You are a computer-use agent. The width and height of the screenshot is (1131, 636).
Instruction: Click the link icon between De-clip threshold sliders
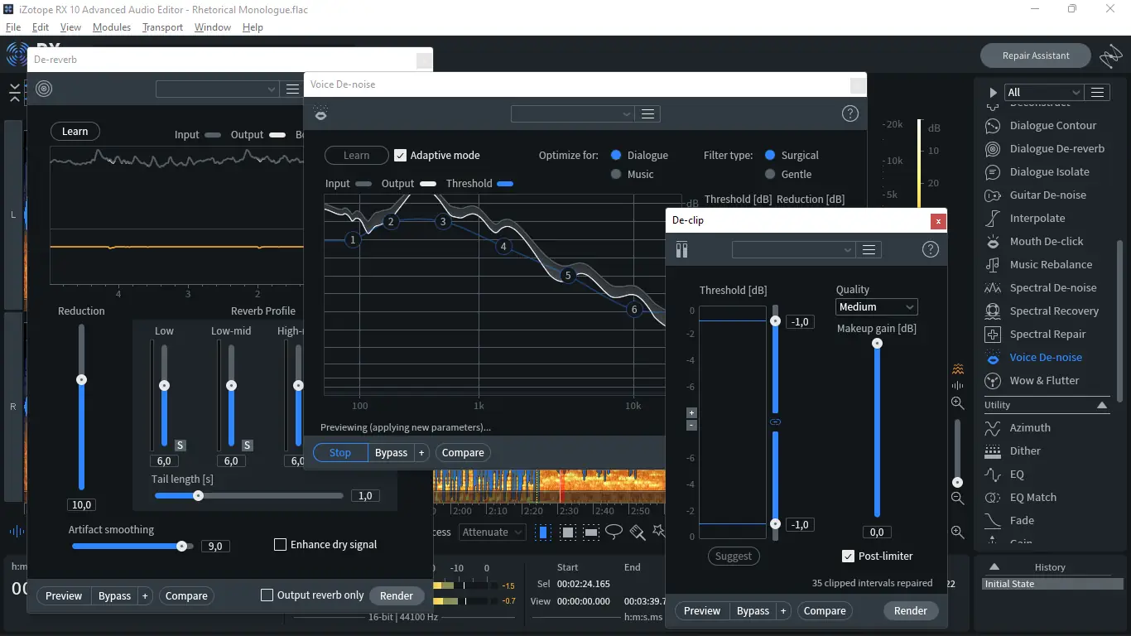(776, 422)
